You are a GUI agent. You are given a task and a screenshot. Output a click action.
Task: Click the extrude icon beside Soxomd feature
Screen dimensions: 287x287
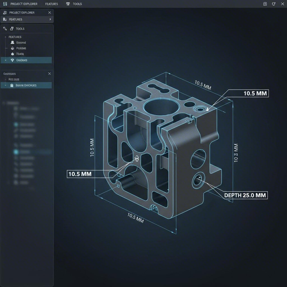pyautogui.click(x=13, y=42)
